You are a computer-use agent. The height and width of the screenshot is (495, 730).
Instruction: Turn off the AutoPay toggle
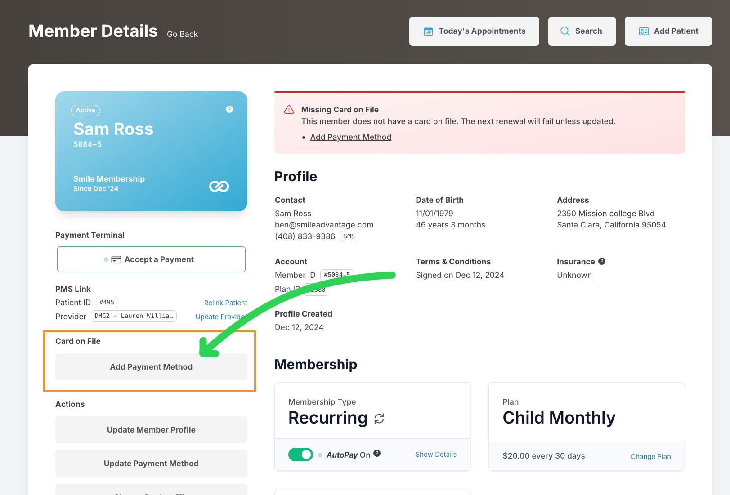click(300, 455)
